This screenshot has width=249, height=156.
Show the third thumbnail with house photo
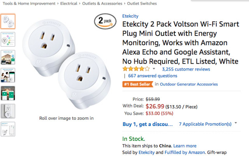[x=8, y=57]
